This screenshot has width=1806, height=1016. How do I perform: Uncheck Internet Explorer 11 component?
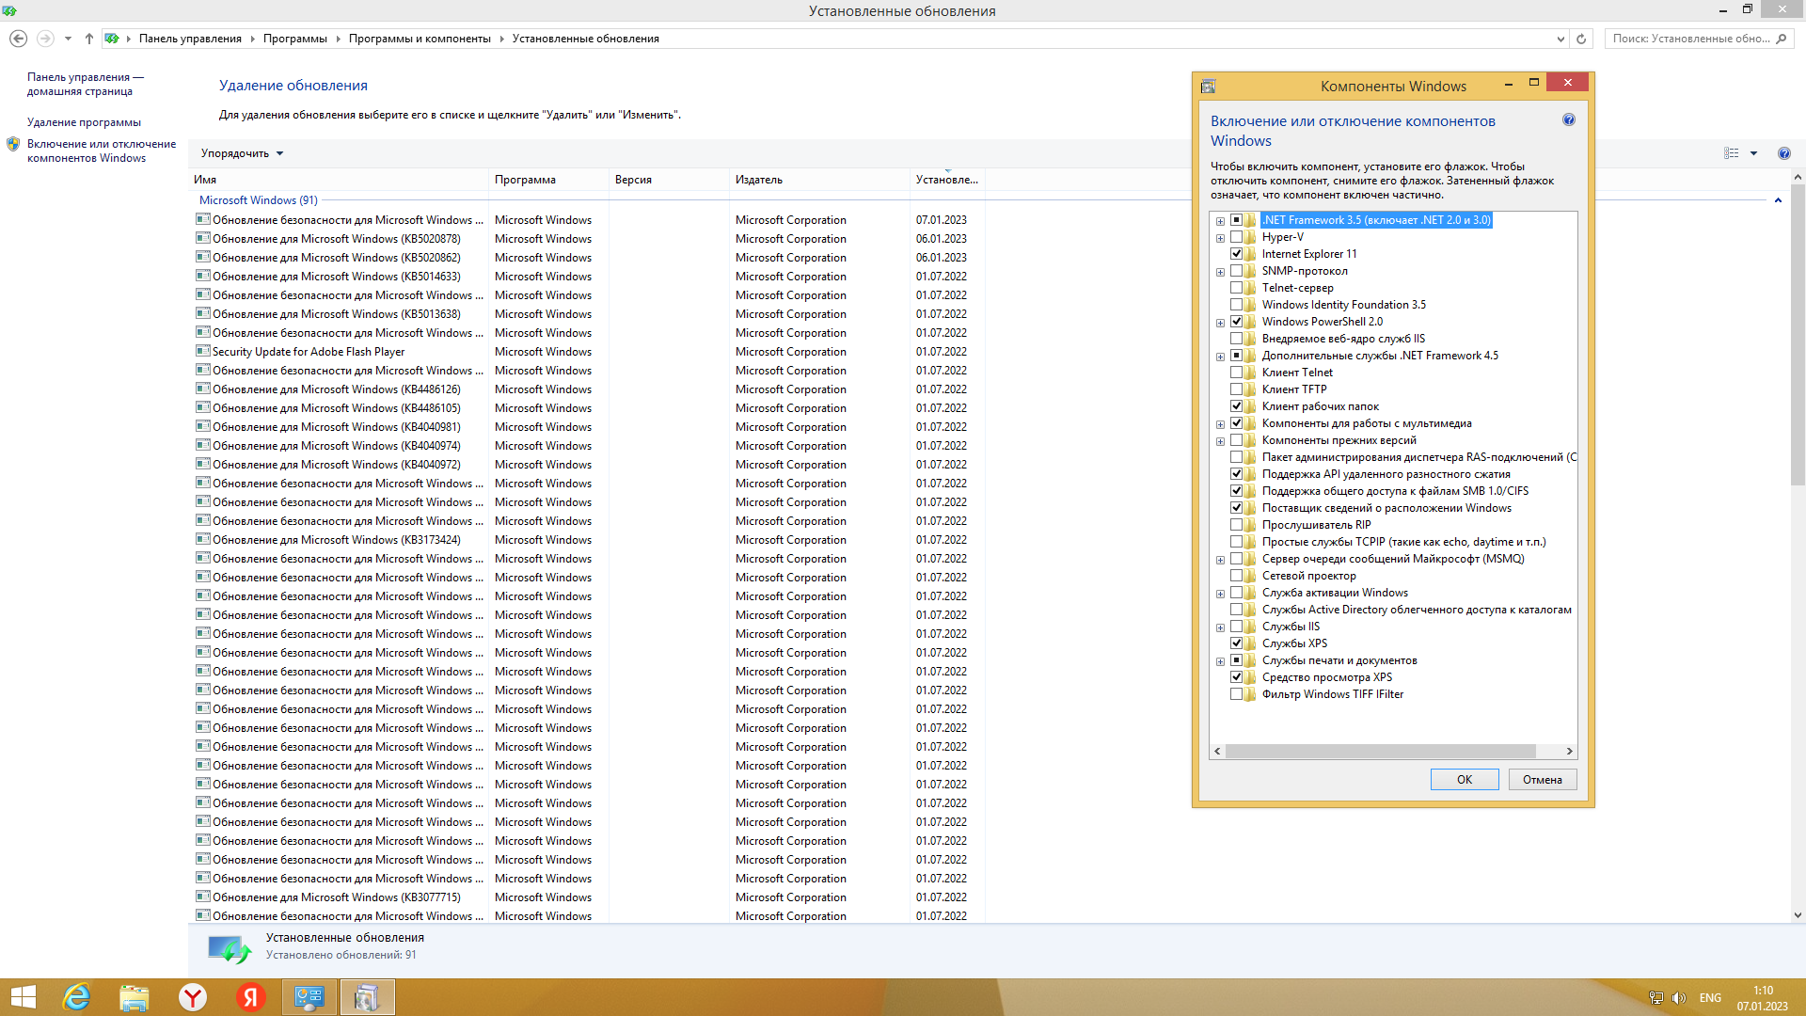[x=1236, y=254]
